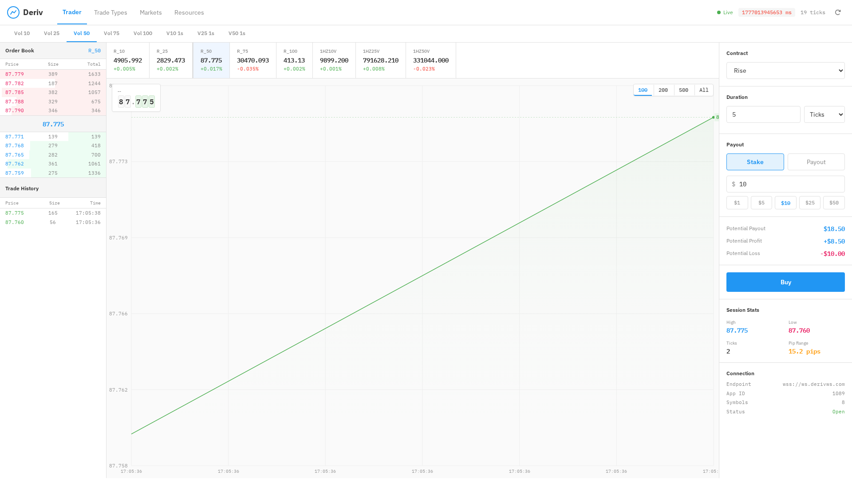Show All ticks on chart
Screen dimensions: 852x479
coord(704,90)
